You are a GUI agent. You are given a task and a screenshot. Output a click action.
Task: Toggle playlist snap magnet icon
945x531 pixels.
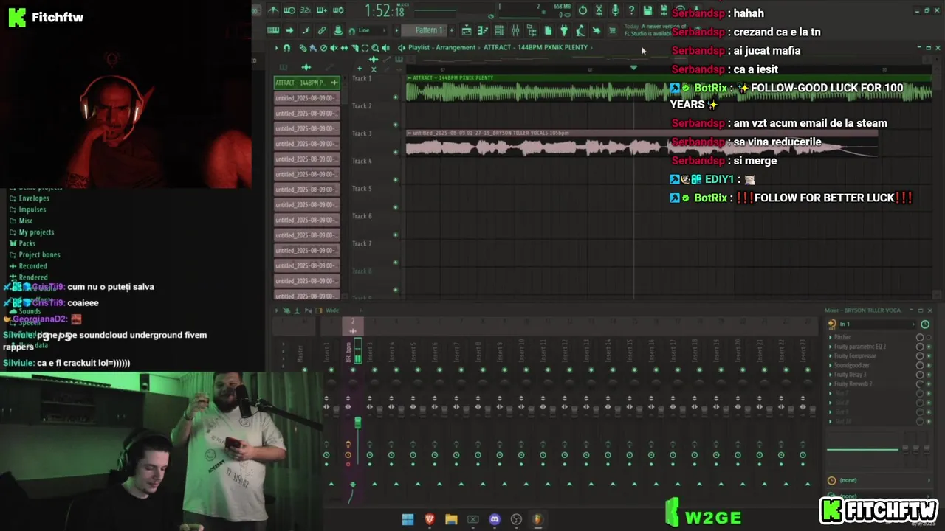click(x=286, y=48)
